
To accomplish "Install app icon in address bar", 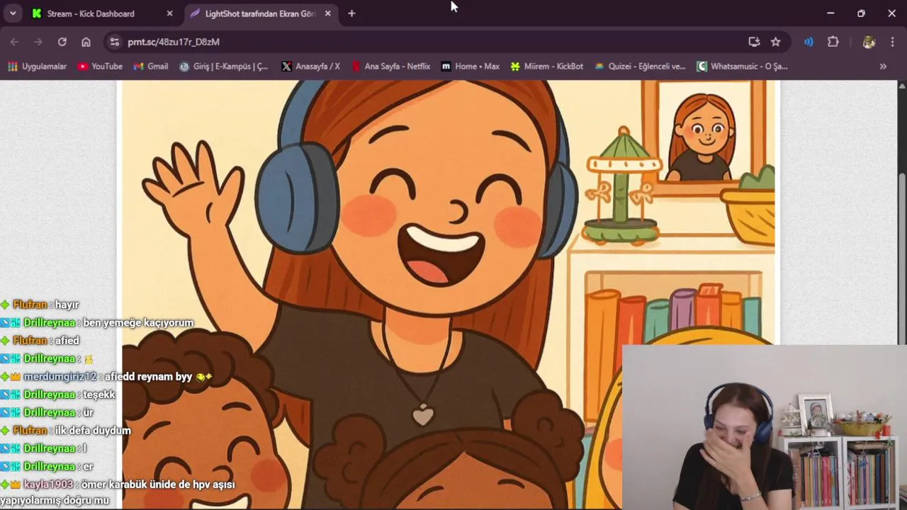I will click(x=754, y=42).
